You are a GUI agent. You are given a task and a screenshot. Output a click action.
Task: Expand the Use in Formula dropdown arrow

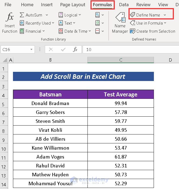[165, 23]
